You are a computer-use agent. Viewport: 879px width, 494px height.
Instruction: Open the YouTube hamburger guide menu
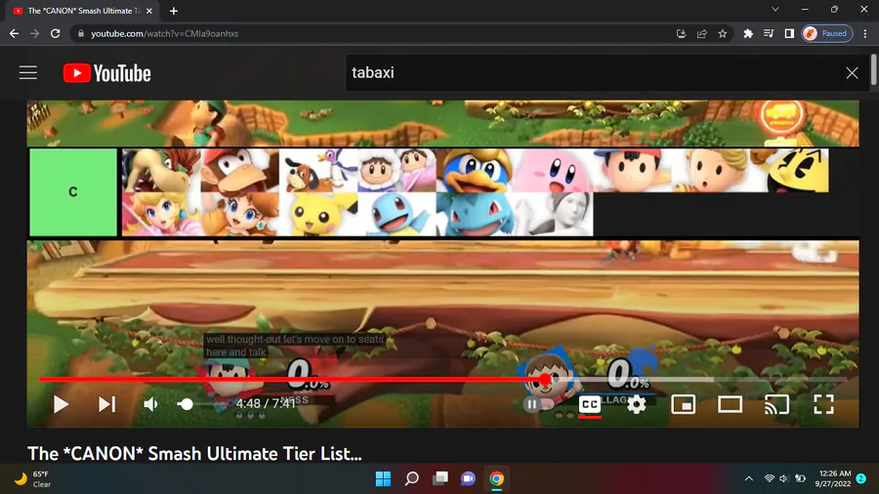pyautogui.click(x=28, y=73)
